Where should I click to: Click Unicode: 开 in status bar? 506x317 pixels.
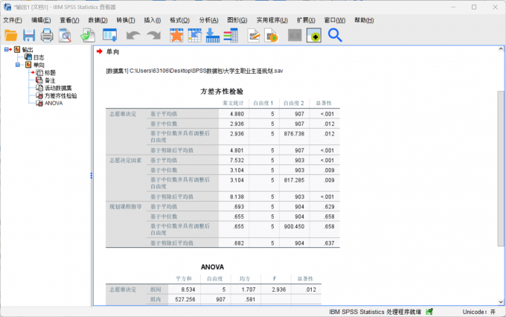point(479,312)
